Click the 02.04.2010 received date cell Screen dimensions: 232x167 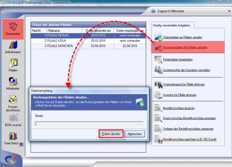130,46
